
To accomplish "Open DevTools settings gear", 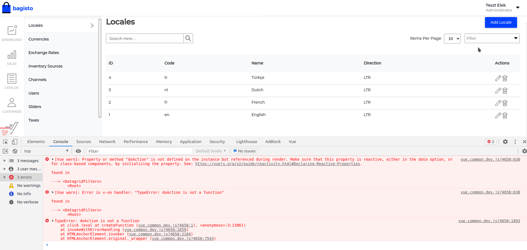I will pyautogui.click(x=505, y=142).
